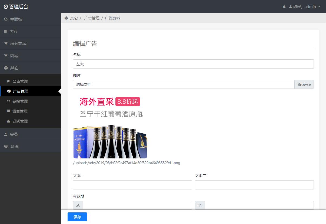Image resolution: width=326 pixels, height=224 pixels.
Task: Click the 公告管理 megaphone icon
Action: pyautogui.click(x=8, y=81)
